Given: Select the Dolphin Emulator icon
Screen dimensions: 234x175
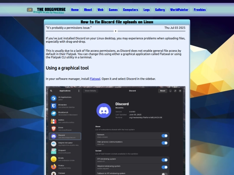Looking at the screenshot, I should pos(54,144).
